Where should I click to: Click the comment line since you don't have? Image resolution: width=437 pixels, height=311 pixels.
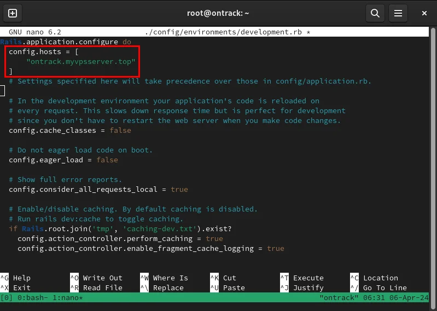tap(175, 121)
